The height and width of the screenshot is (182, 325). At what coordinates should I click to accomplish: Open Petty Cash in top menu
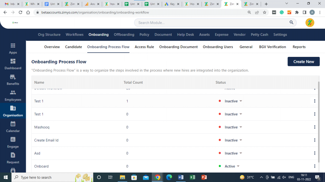[259, 34]
